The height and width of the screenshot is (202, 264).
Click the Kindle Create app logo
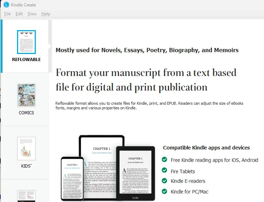pyautogui.click(x=6, y=5)
